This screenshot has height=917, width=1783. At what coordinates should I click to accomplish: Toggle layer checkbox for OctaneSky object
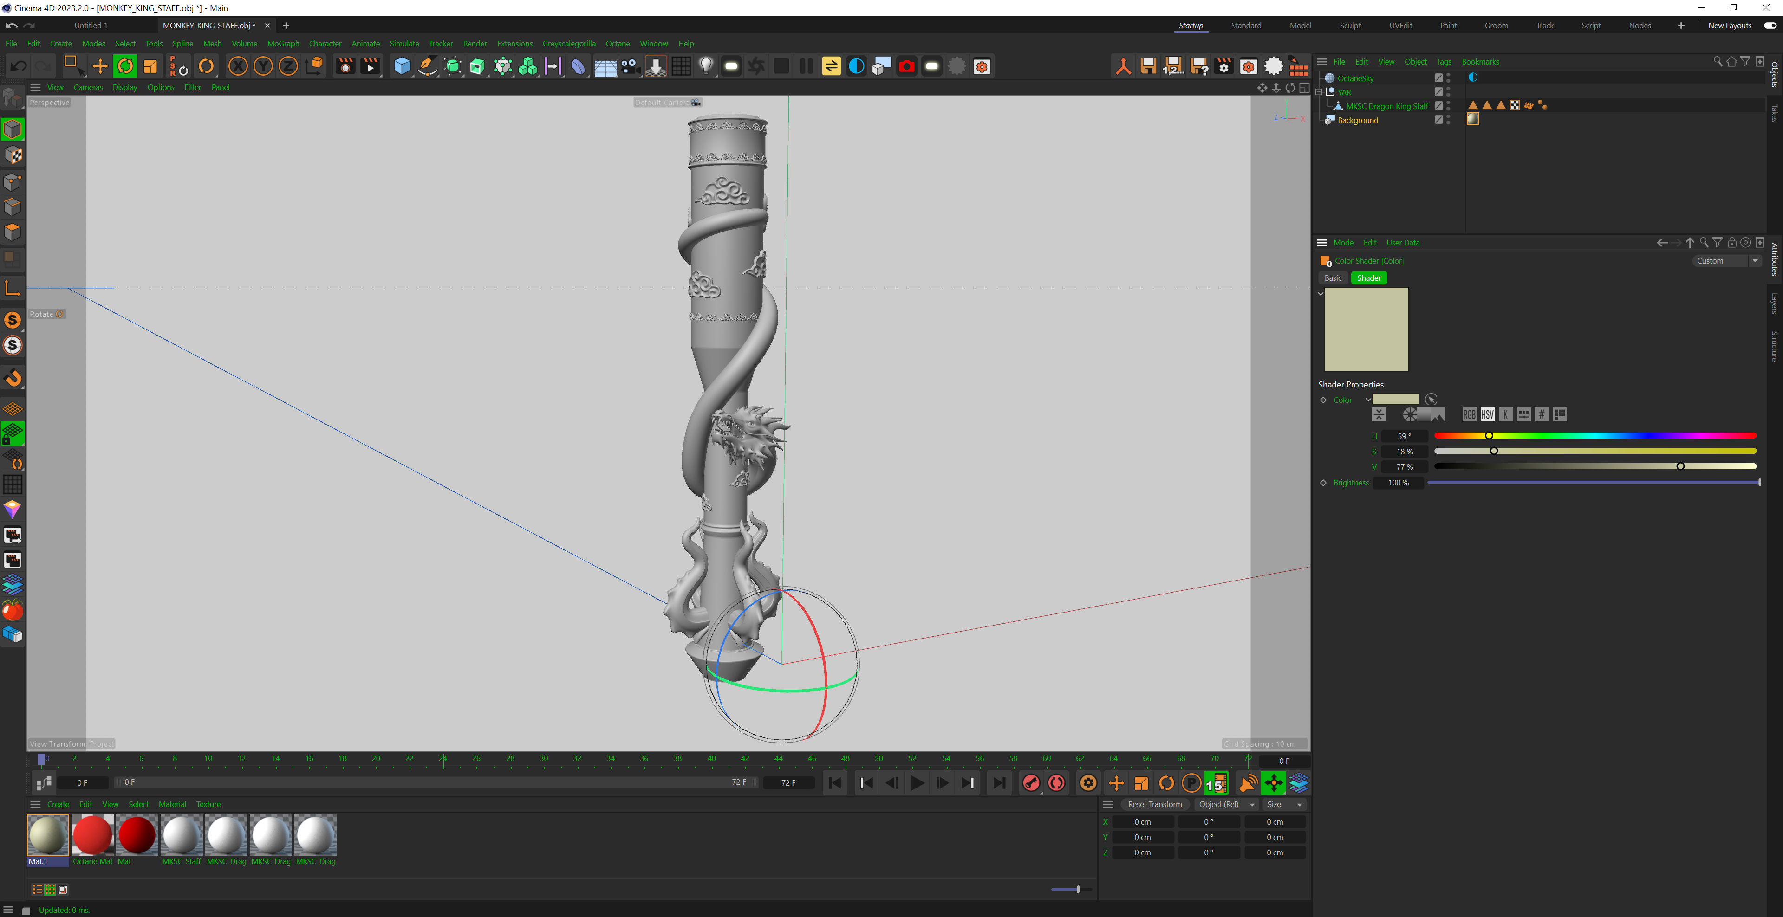pos(1438,78)
